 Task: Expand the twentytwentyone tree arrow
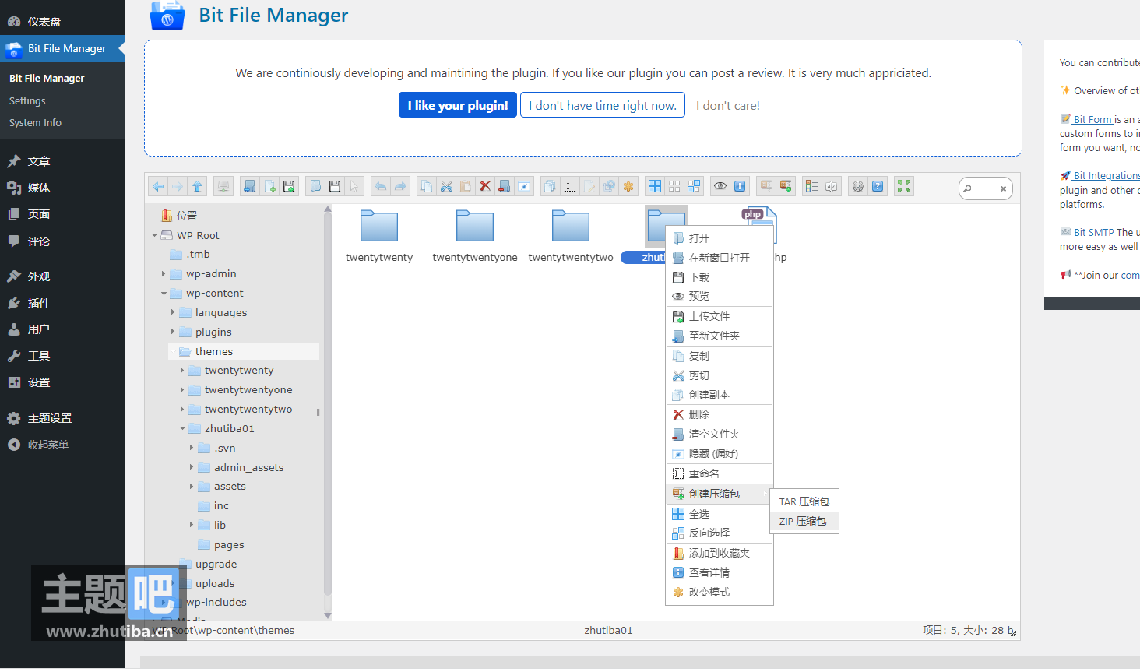click(182, 389)
